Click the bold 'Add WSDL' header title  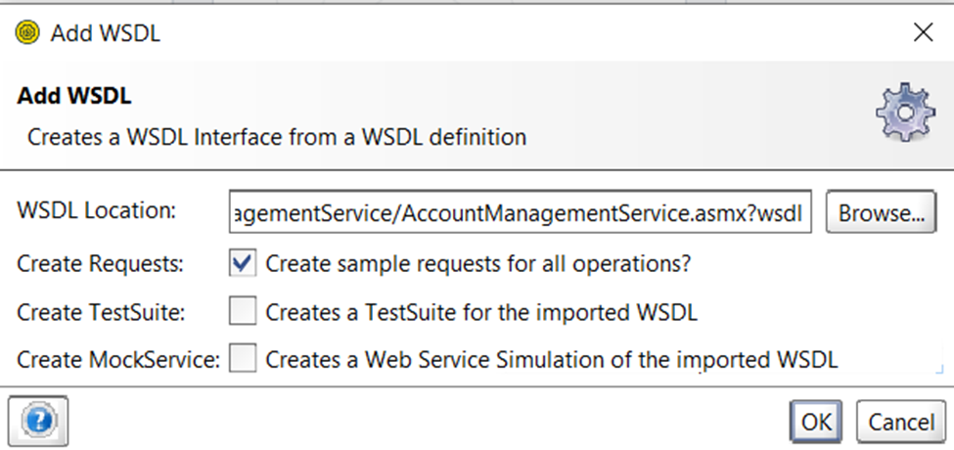tap(74, 96)
